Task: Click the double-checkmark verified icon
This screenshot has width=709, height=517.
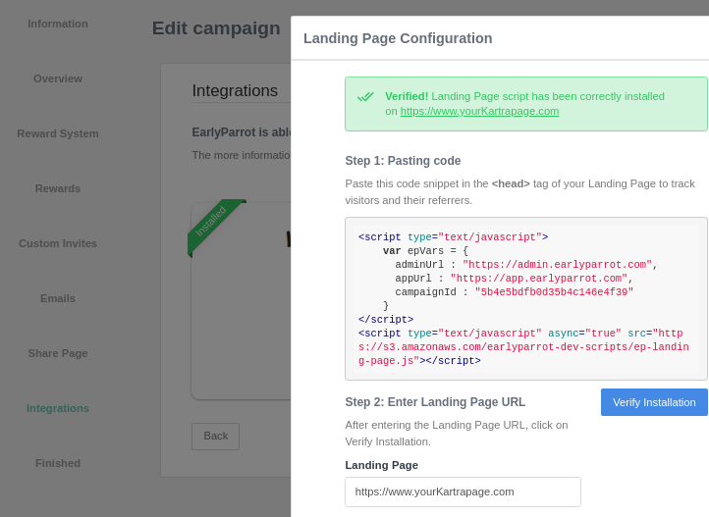Action: 365,96
